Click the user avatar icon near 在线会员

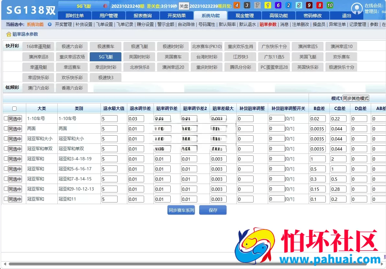click(x=357, y=8)
